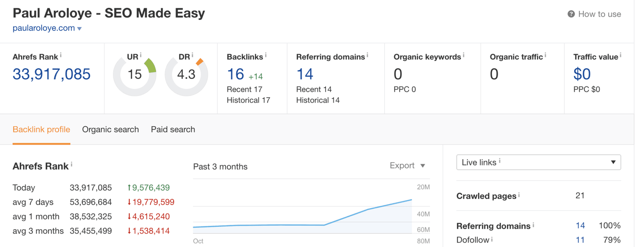Click the Past 3 months label
This screenshot has height=247, width=635.
coord(220,167)
